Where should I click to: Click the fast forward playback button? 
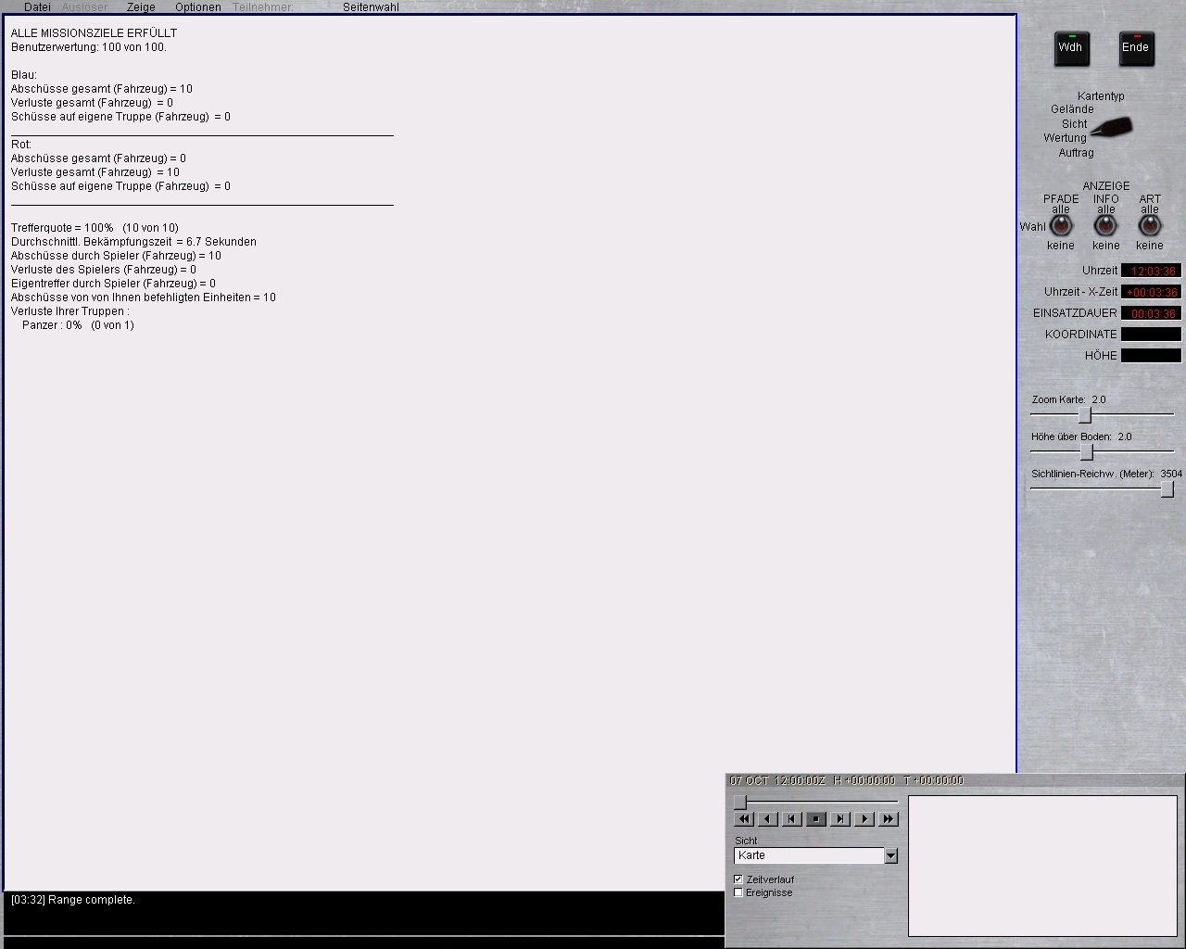(x=888, y=818)
